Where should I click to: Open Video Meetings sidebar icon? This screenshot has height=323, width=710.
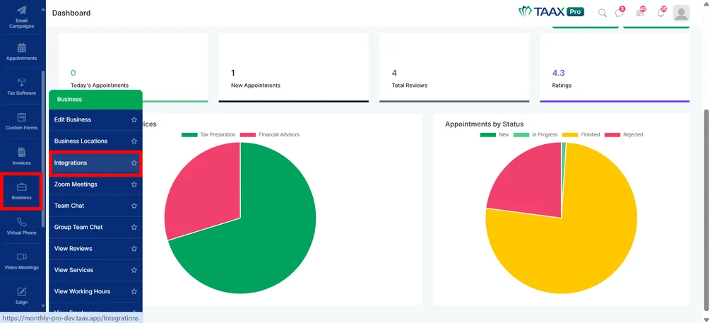click(x=22, y=257)
